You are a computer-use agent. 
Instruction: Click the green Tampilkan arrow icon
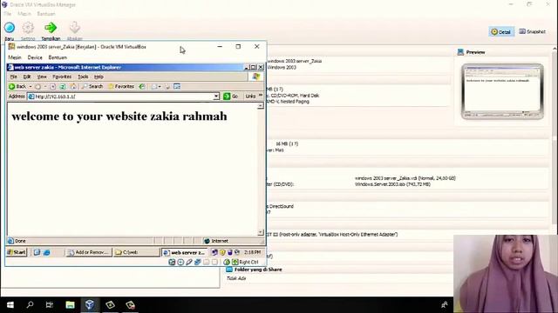(x=51, y=28)
